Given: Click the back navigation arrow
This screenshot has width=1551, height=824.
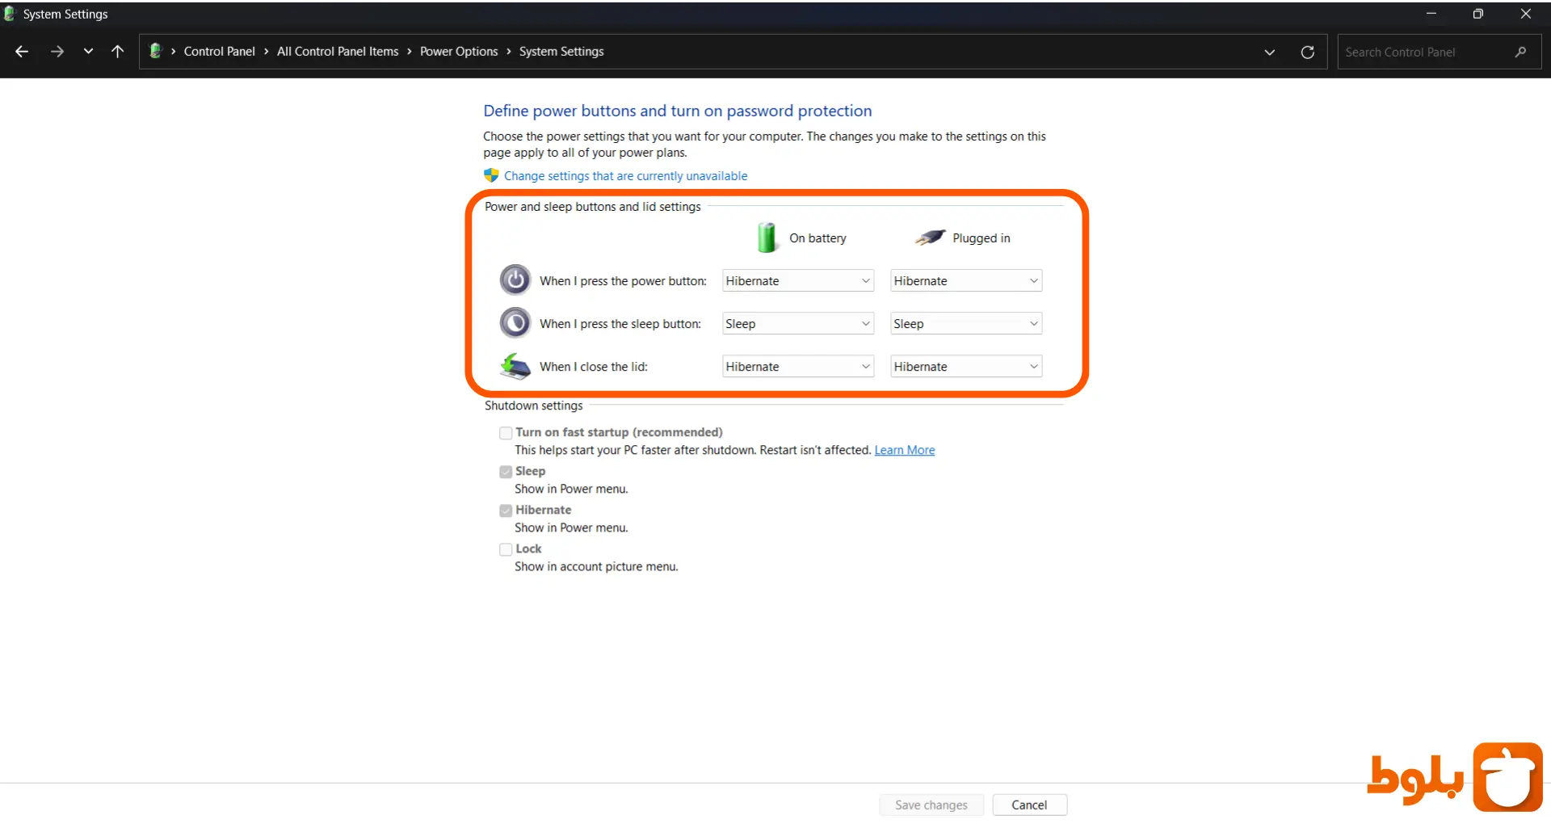Looking at the screenshot, I should pyautogui.click(x=22, y=52).
